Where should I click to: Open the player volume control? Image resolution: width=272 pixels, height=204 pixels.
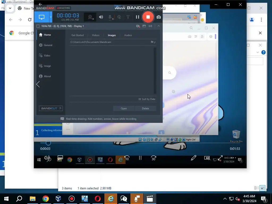tap(48, 158)
